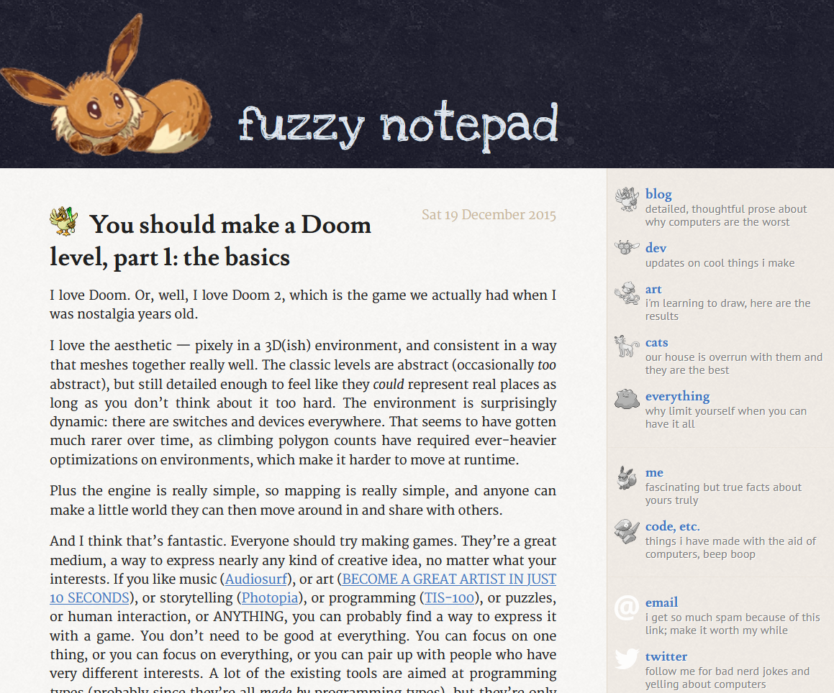Click text 'follow me for bad nerd jokes and'
834x693 pixels.
coord(727,671)
